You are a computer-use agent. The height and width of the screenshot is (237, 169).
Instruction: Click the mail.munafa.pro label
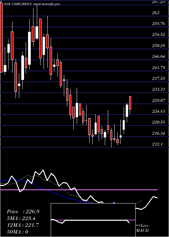[46, 4]
